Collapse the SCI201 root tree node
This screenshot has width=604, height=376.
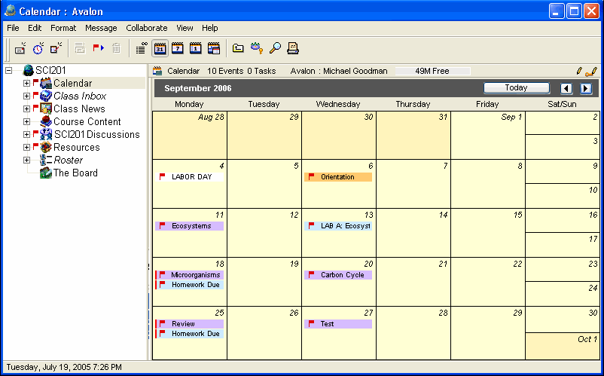[x=9, y=71]
